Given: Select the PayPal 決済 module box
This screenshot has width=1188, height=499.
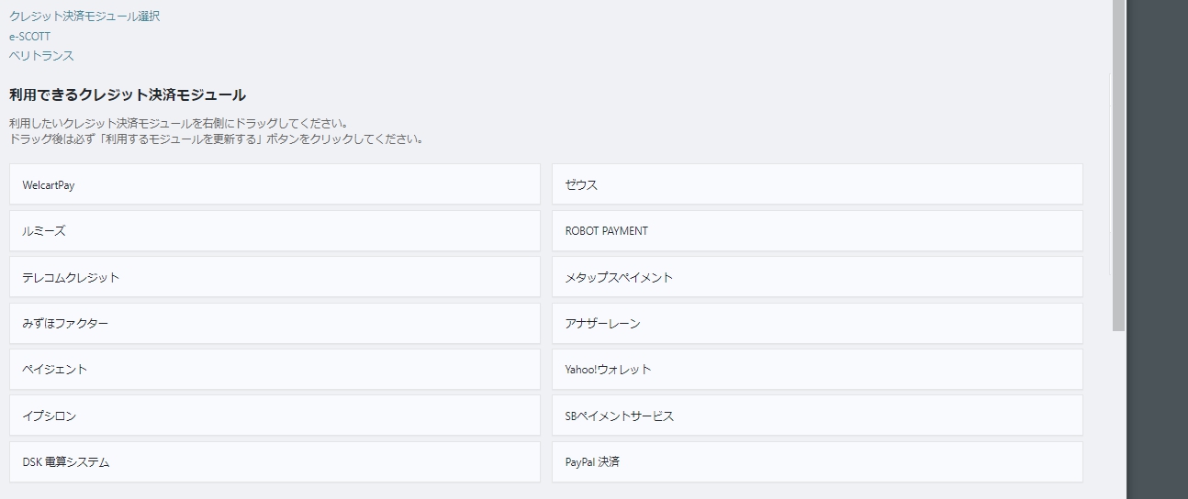Looking at the screenshot, I should point(817,462).
